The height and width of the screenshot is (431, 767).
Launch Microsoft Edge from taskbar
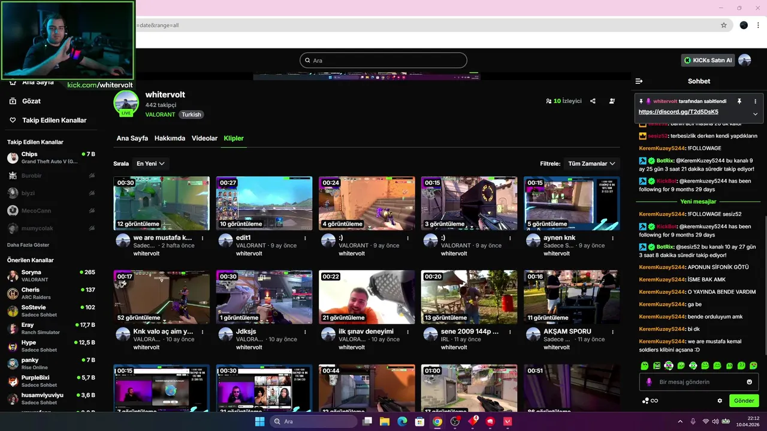pyautogui.click(x=402, y=421)
